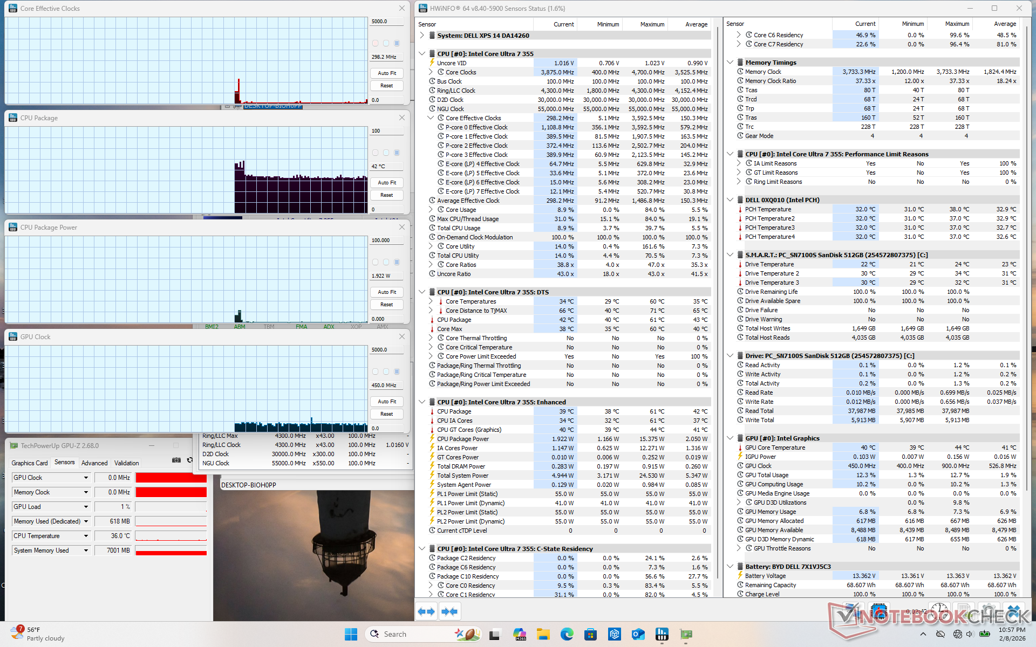The width and height of the screenshot is (1036, 647).
Task: Click the HWiNFO sensor chip icon in bottom toolbar
Action: point(879,612)
